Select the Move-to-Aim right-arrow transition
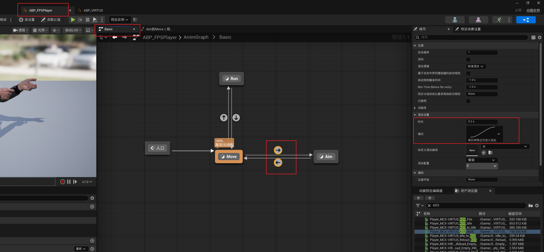544x252 pixels. (x=278, y=150)
